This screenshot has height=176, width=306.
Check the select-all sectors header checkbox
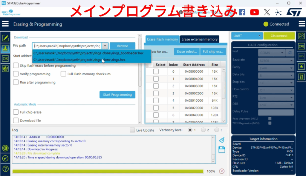coord(151,65)
